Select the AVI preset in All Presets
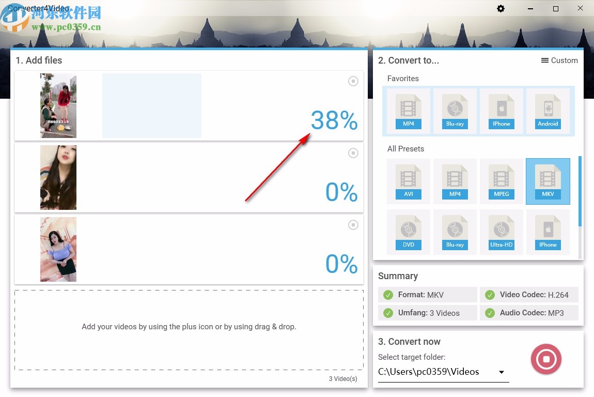This screenshot has height=397, width=594. tap(408, 181)
